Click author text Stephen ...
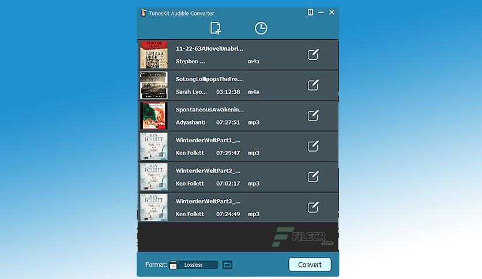This screenshot has height=279, width=482. click(190, 62)
